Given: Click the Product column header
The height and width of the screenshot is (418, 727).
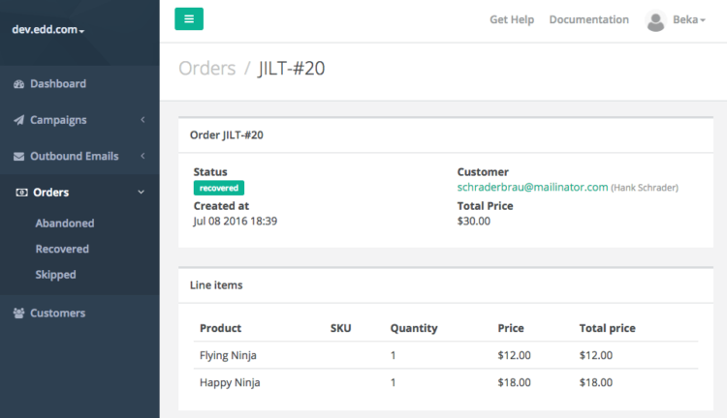Looking at the screenshot, I should pyautogui.click(x=220, y=328).
